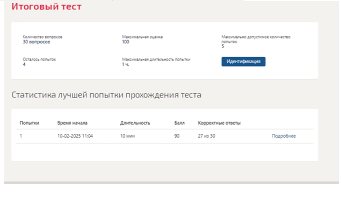This screenshot has width=341, height=197.
Task: Click the Время начала column header
Action: pyautogui.click(x=72, y=123)
